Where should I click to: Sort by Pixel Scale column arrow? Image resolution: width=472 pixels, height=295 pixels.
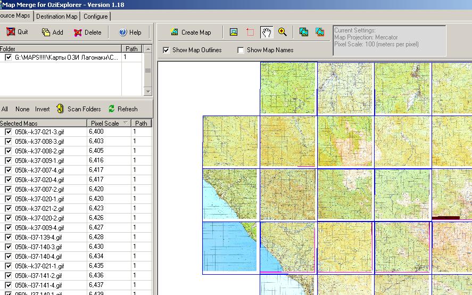click(x=126, y=123)
